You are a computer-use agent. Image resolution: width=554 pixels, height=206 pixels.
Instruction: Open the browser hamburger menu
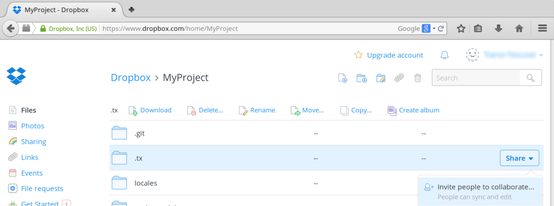tap(543, 28)
